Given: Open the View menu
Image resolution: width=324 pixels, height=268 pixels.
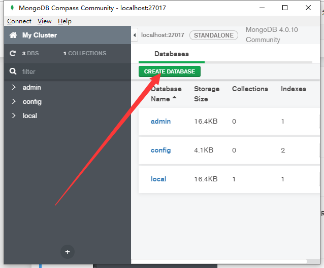Looking at the screenshot, I should click(44, 21).
